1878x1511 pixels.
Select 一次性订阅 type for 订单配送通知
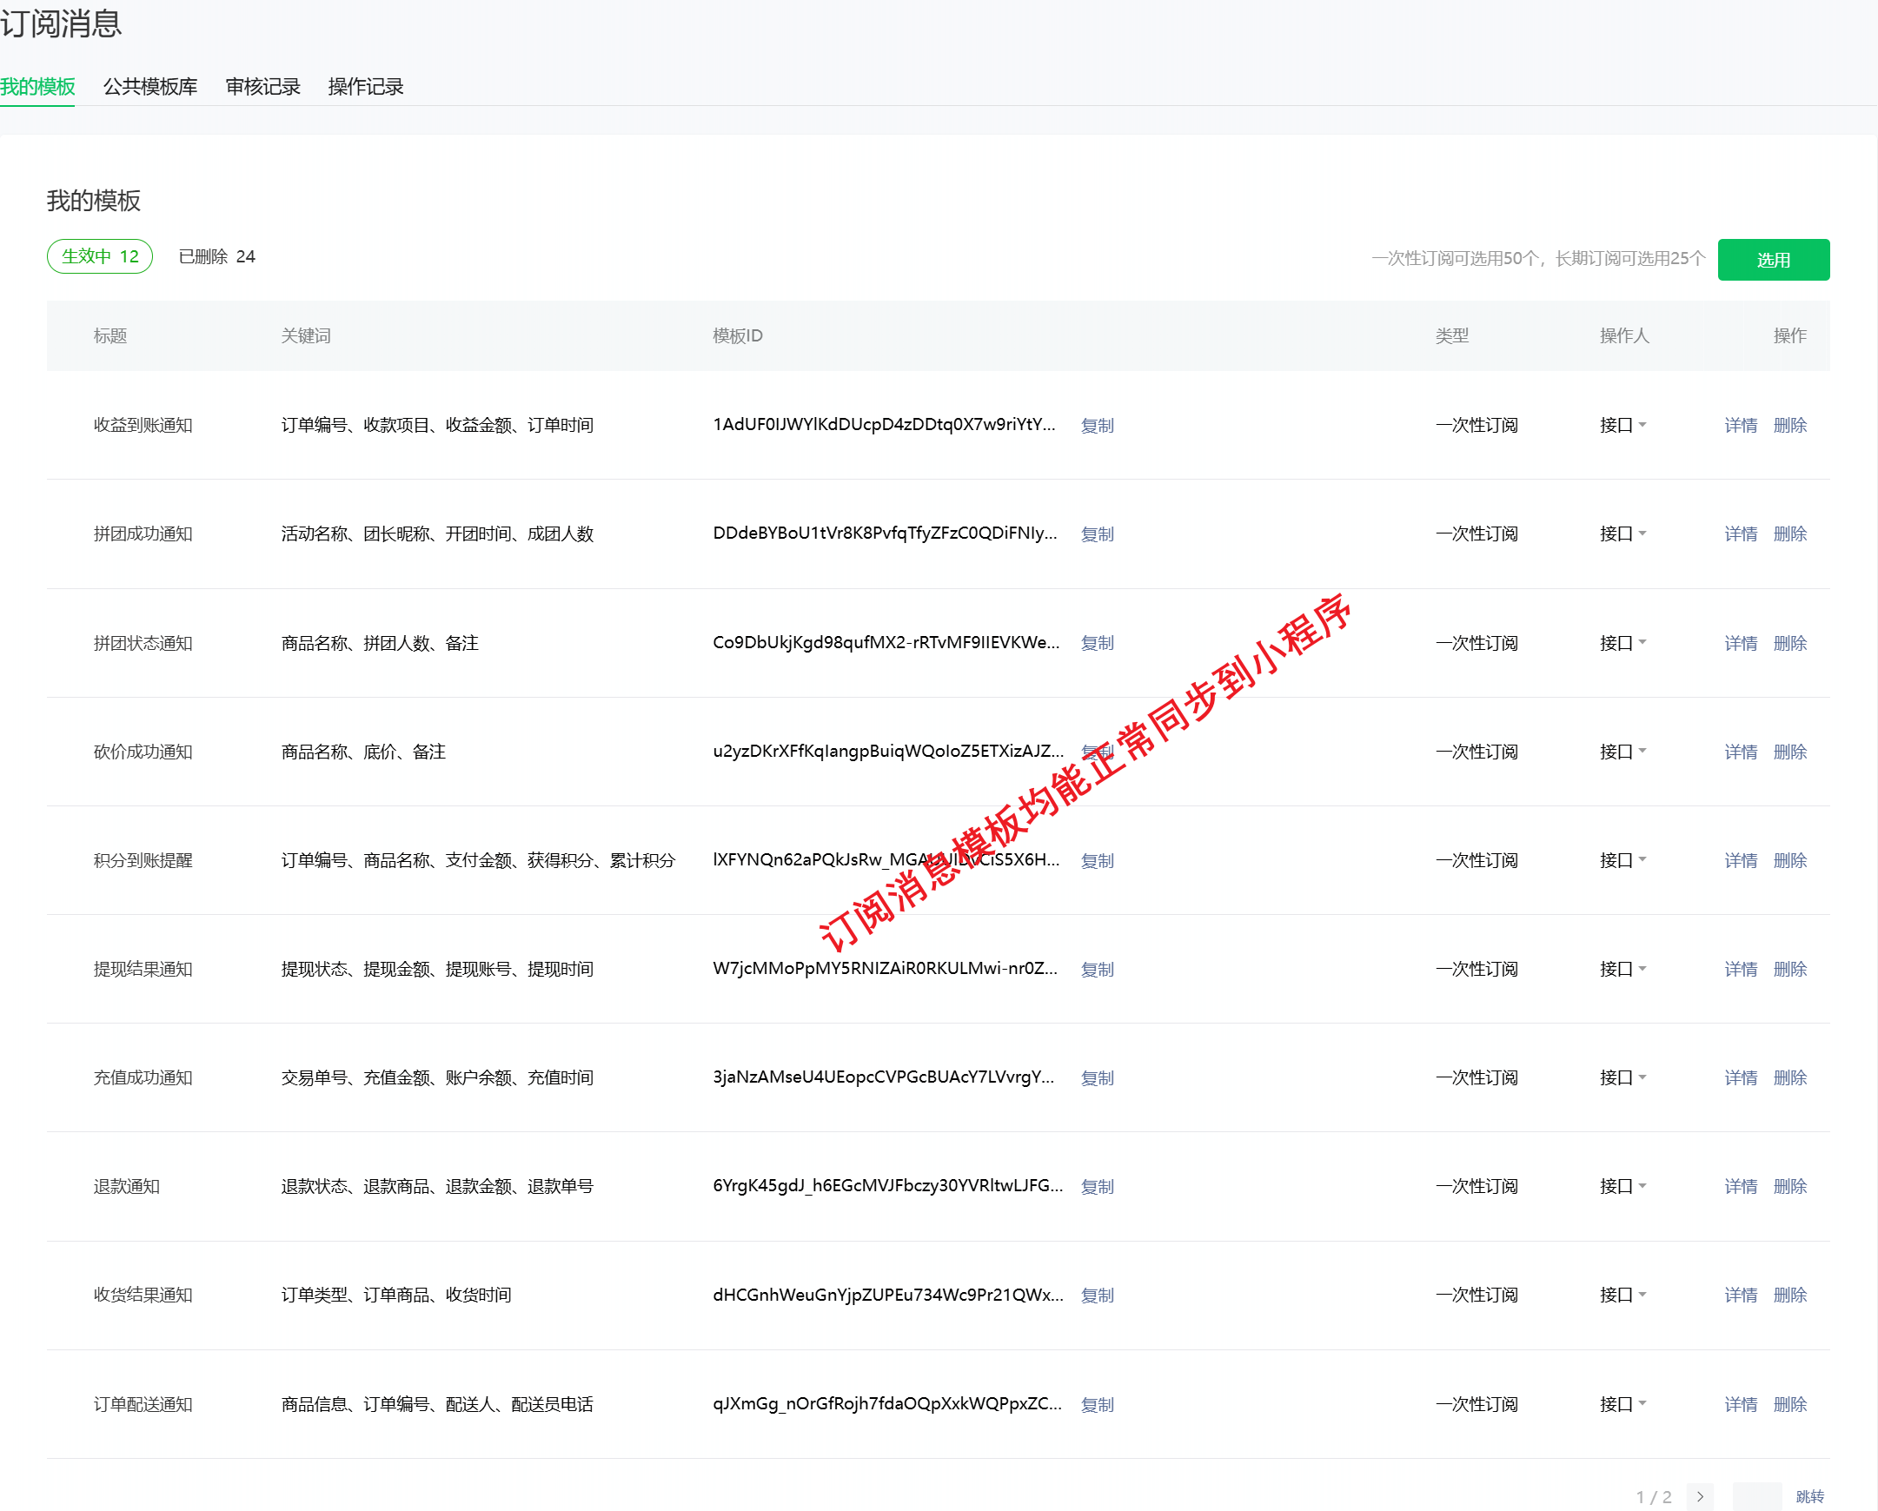(x=1477, y=1404)
